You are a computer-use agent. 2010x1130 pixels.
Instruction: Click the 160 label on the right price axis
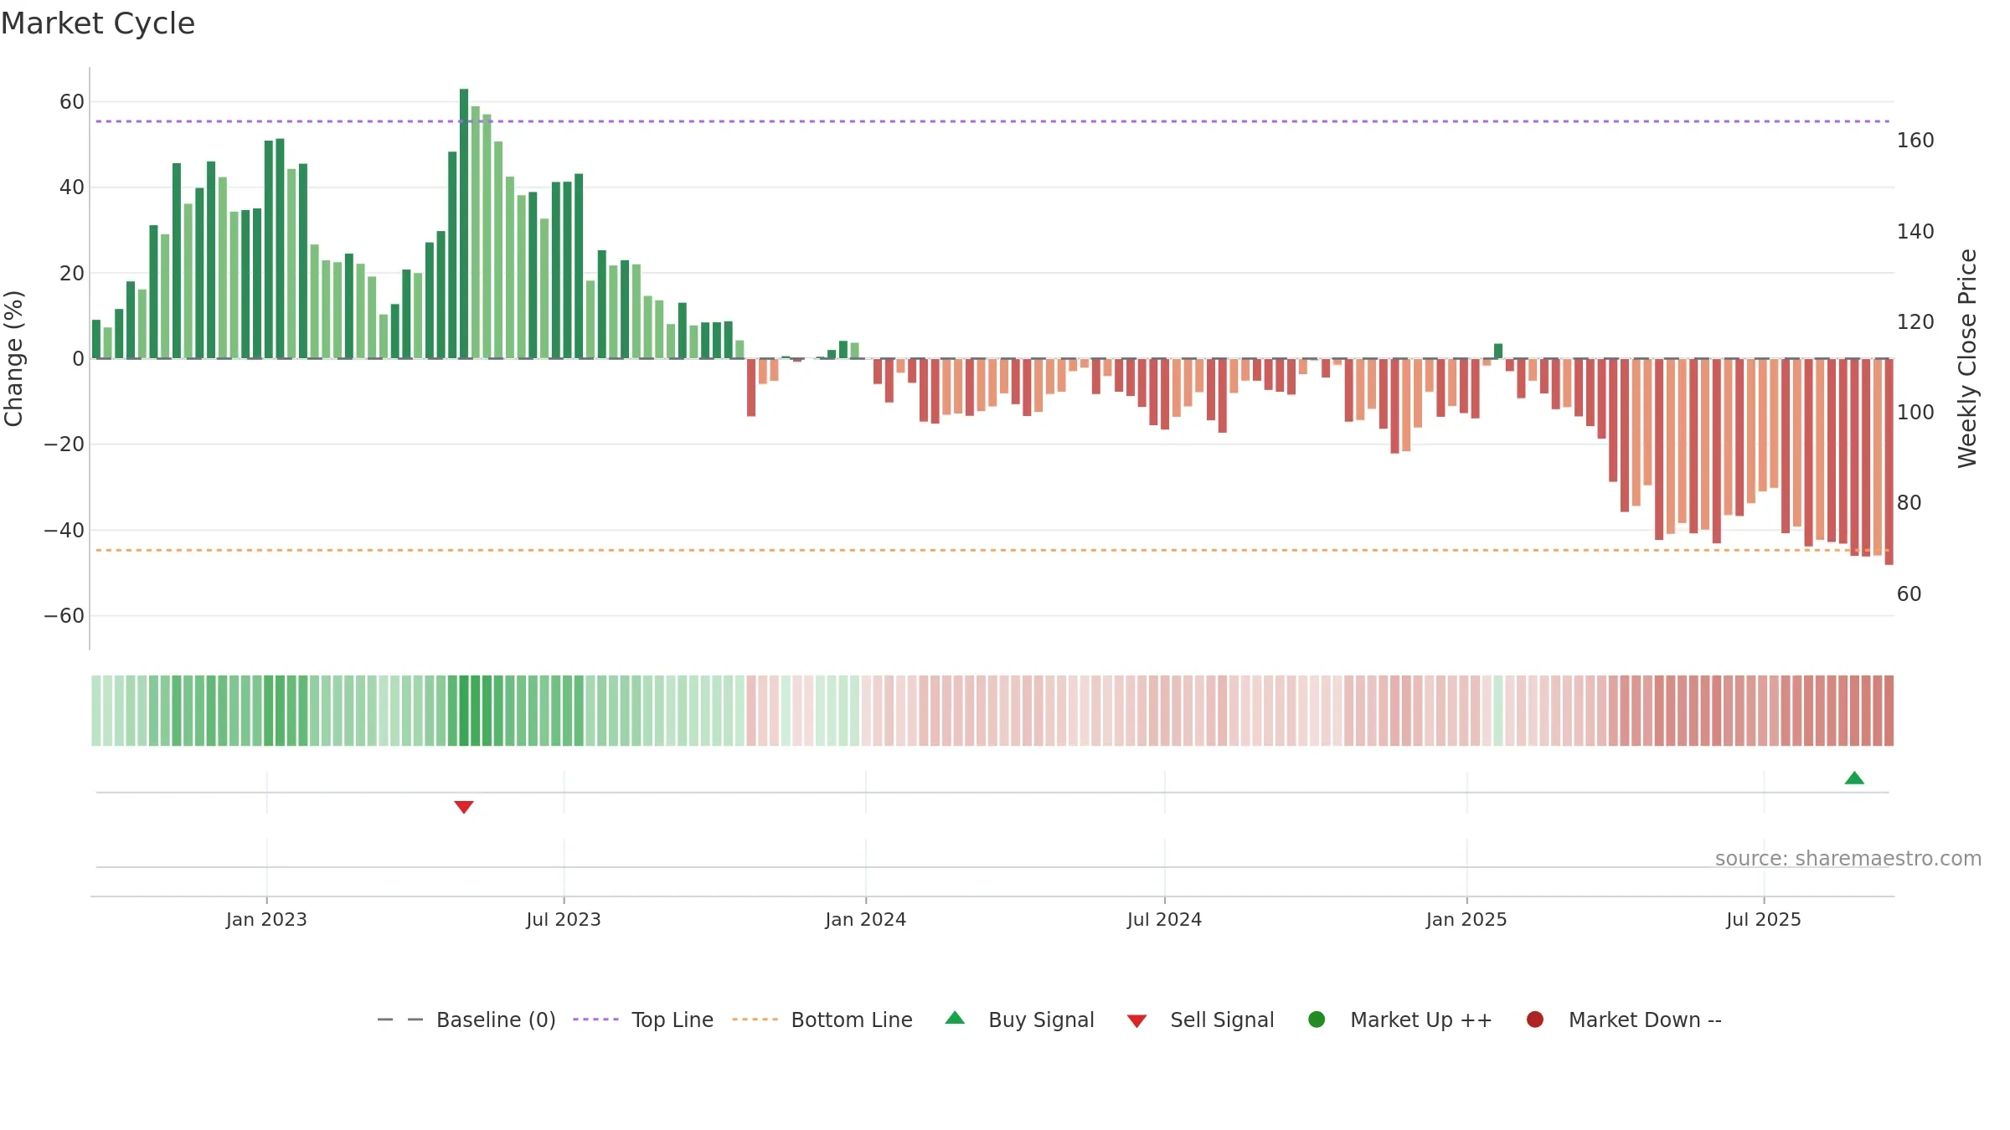click(1915, 141)
